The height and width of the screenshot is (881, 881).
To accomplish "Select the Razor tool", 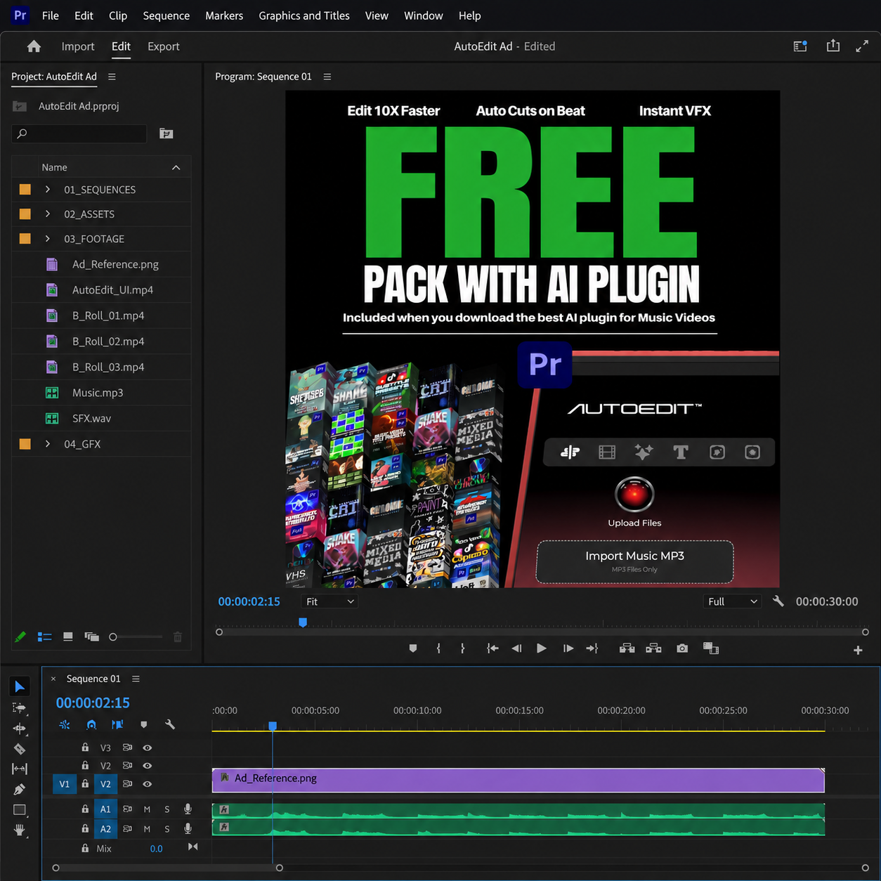I will [x=20, y=749].
